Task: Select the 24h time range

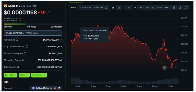Action: click(128, 7)
